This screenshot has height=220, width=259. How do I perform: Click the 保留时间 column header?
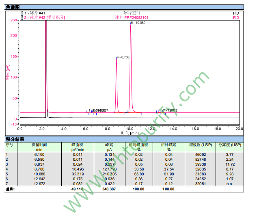tap(39, 145)
